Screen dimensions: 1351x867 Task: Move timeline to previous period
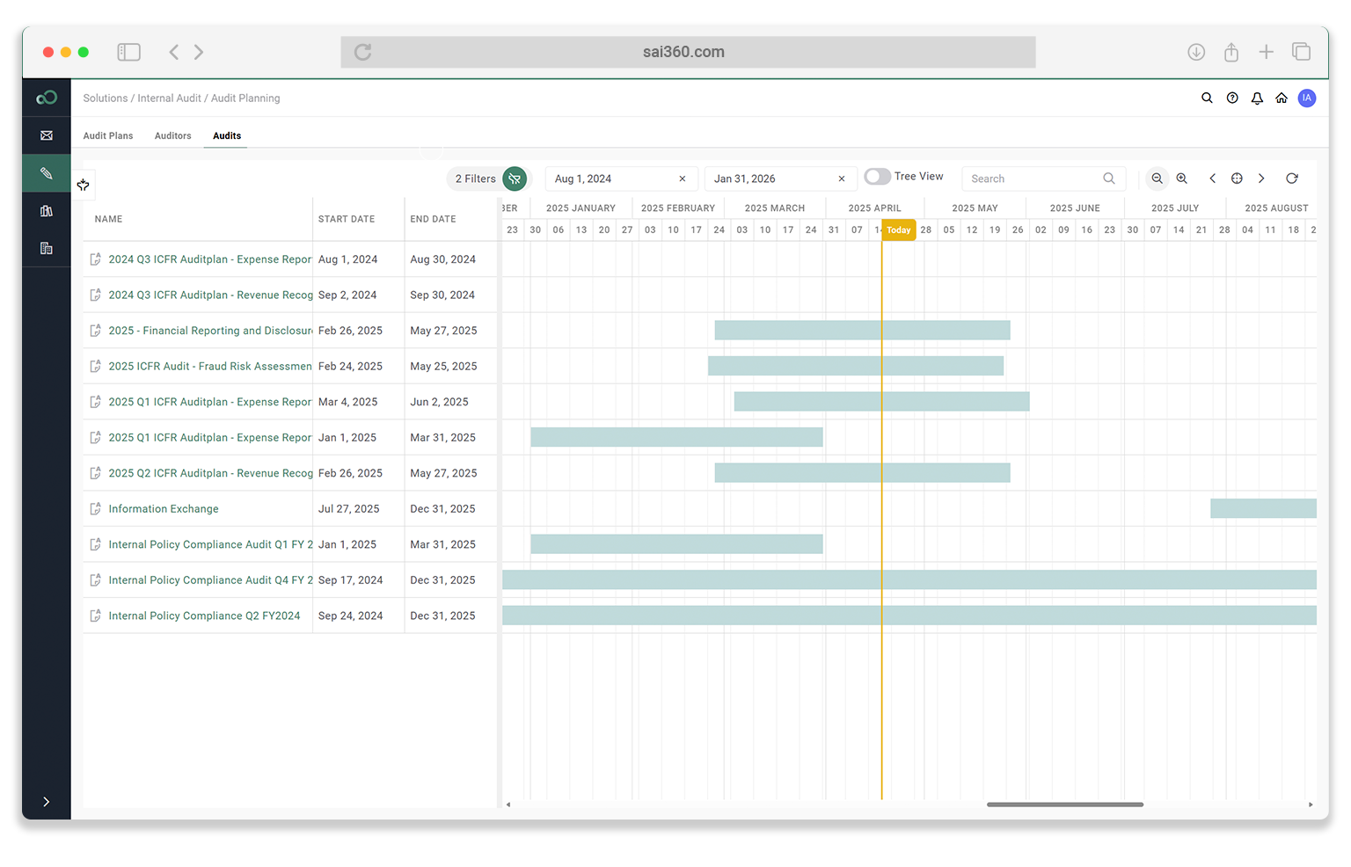coord(1213,178)
